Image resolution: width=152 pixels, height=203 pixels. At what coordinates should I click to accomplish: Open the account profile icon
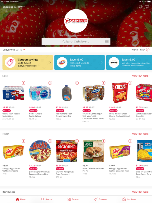pos(141,7)
